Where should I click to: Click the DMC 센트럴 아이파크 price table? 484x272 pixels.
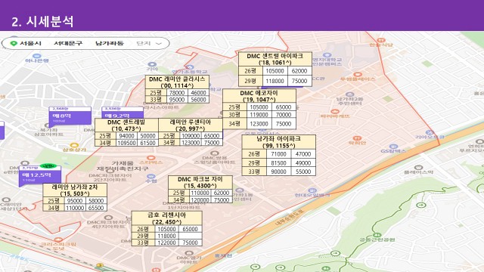coord(275,69)
